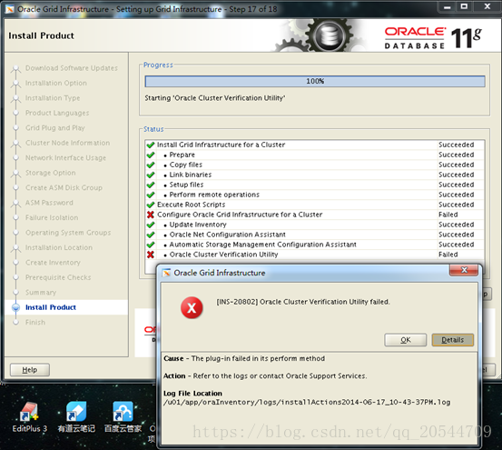The height and width of the screenshot is (450, 502).
Task: Click 'Starting Oracle Cluster Verification Utility' progress text
Action: [x=215, y=98]
